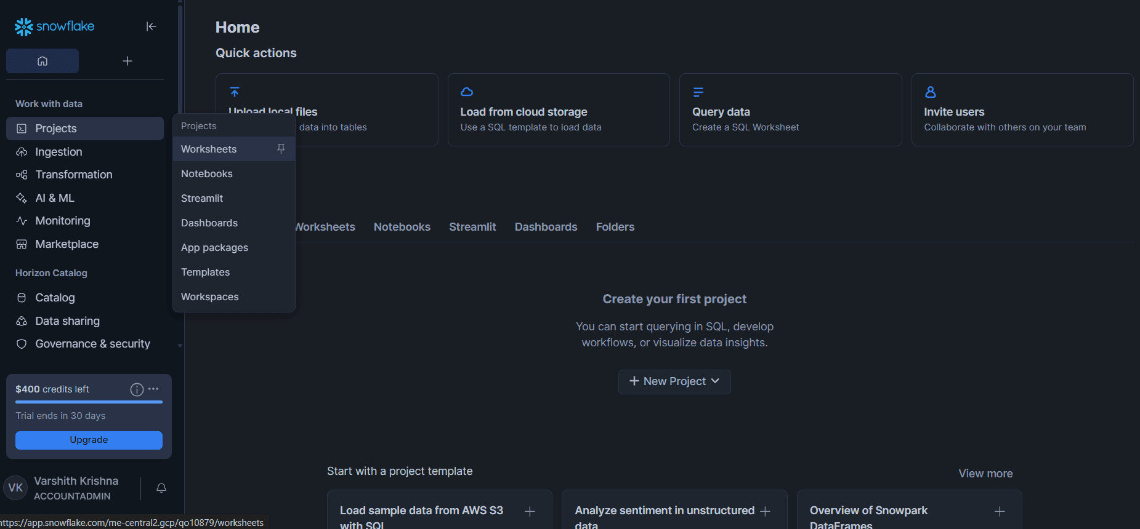Open the Home tab icon

click(x=42, y=61)
